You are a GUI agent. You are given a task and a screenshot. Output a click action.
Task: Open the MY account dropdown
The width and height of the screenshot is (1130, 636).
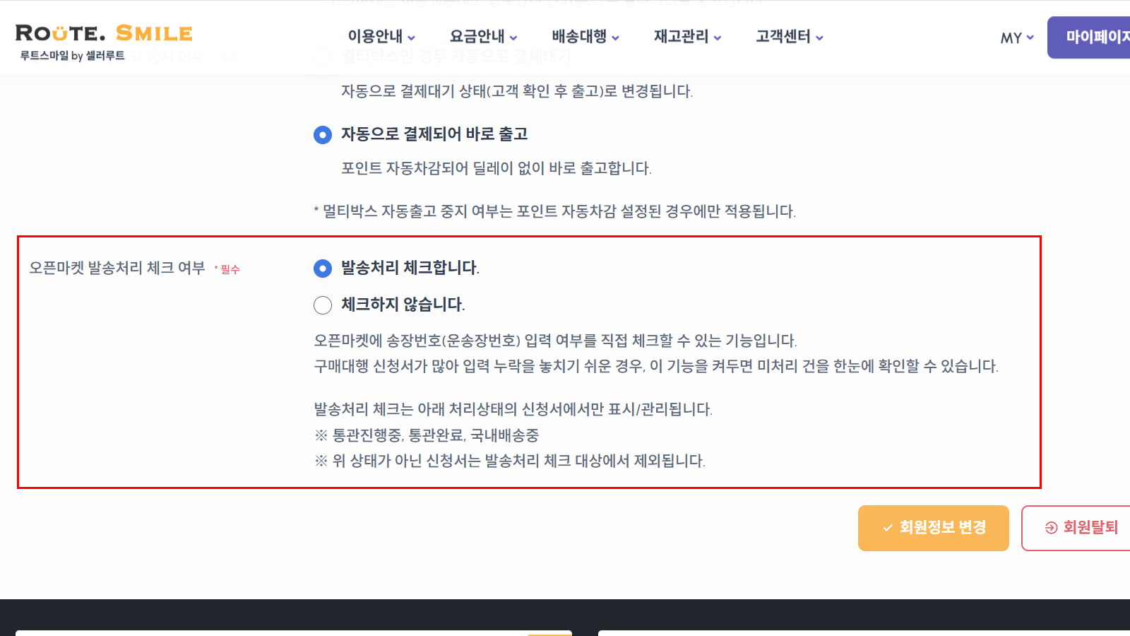tap(1015, 37)
